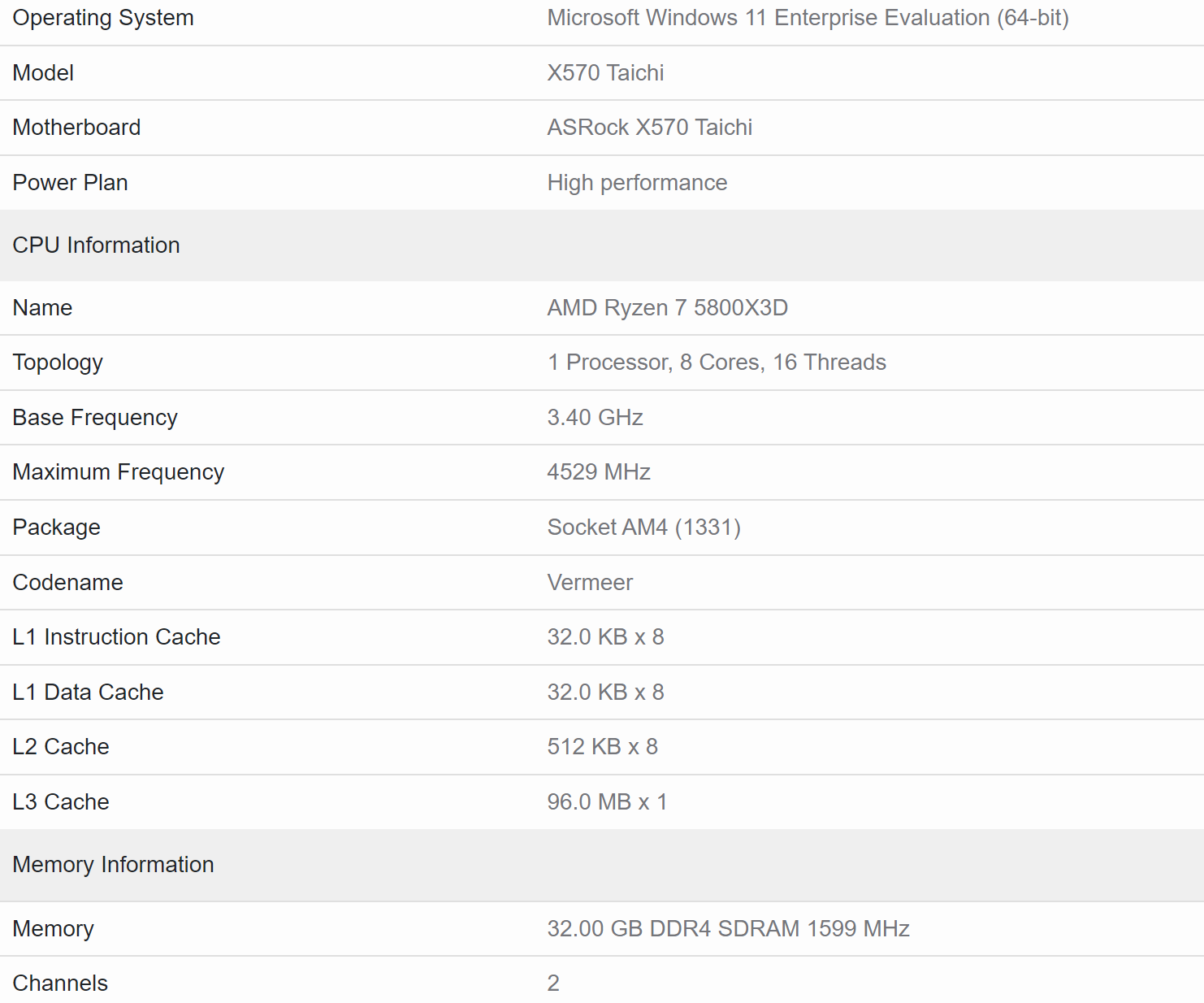Click the High performance power plan value
This screenshot has height=1003, width=1204.
[x=637, y=183]
